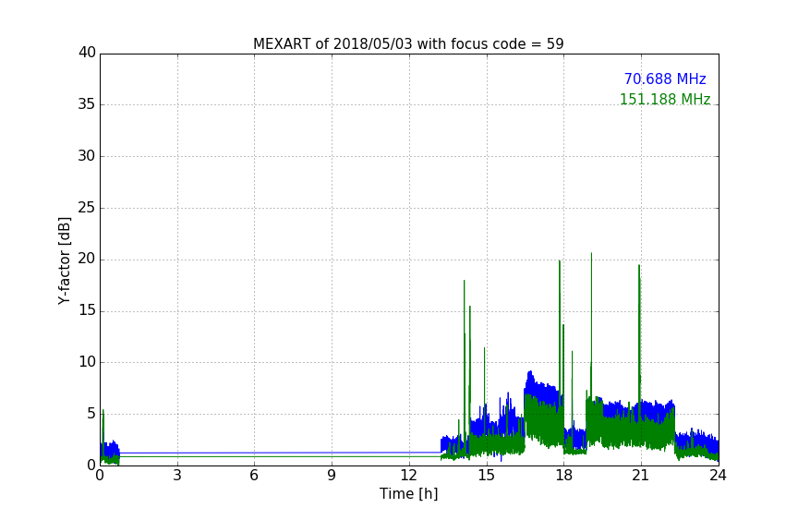
Task: Click the y-axis tick label '15'
Action: coord(87,310)
